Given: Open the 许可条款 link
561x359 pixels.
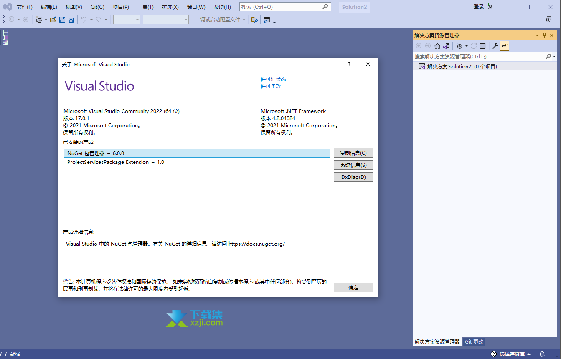Looking at the screenshot, I should click(271, 86).
